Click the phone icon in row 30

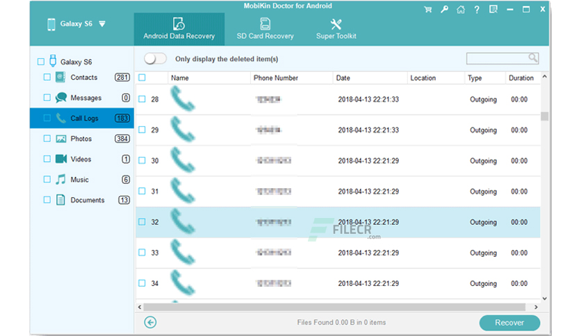[183, 160]
